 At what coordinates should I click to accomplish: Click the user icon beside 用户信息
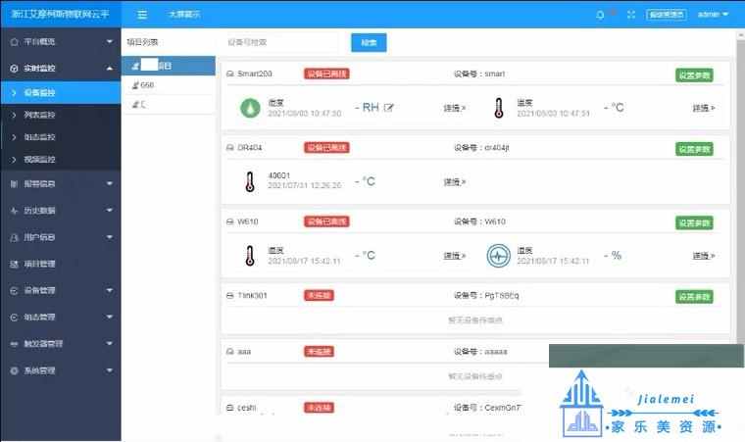click(15, 237)
